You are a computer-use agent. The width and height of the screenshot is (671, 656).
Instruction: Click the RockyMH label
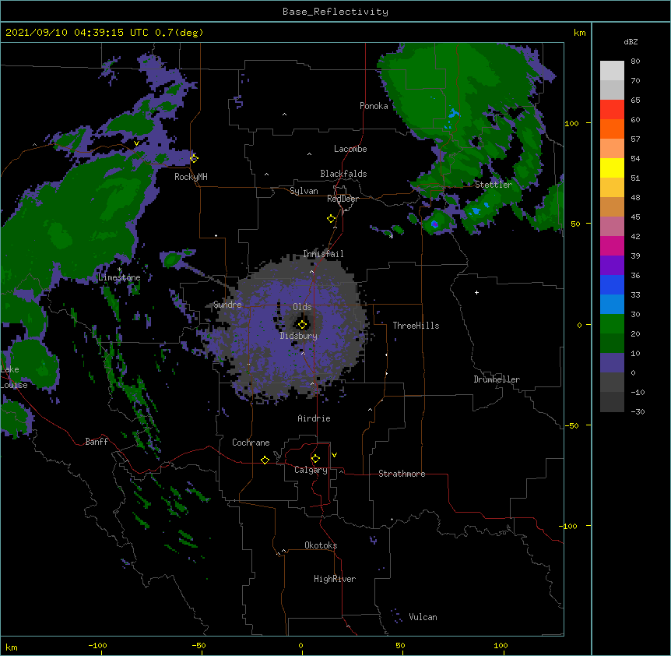[191, 177]
